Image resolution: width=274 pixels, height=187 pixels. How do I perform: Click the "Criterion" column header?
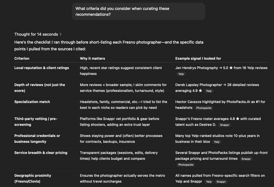(22, 59)
